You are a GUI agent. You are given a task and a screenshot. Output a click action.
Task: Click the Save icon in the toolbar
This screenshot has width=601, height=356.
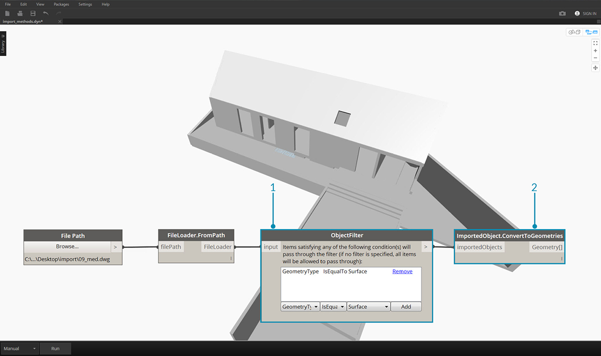[33, 13]
